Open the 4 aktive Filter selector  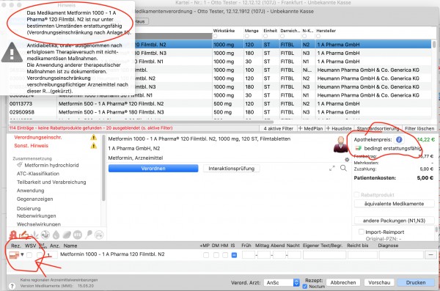278,128
